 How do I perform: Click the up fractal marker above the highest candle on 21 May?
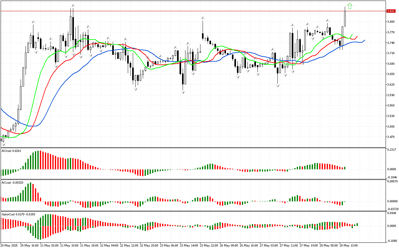click(73, 5)
